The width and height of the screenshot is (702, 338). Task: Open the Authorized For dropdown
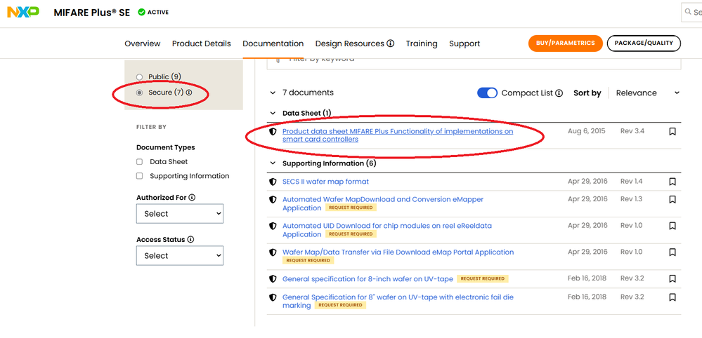180,214
